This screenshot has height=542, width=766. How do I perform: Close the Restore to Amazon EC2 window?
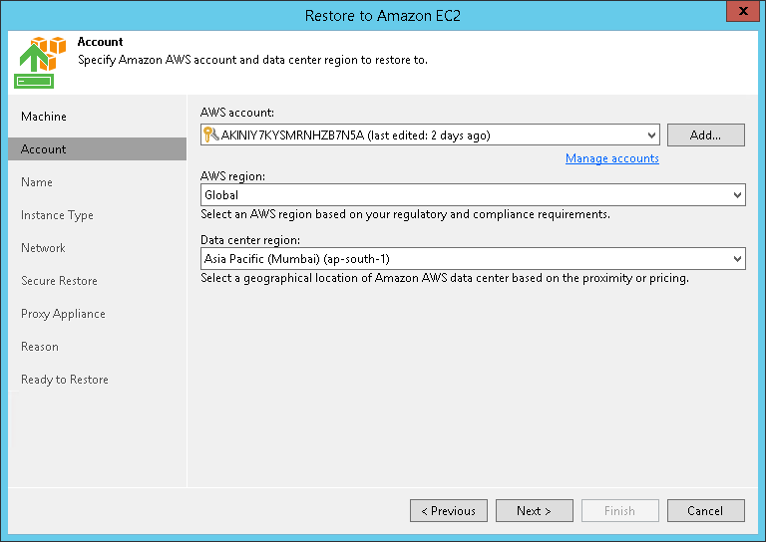(x=741, y=12)
